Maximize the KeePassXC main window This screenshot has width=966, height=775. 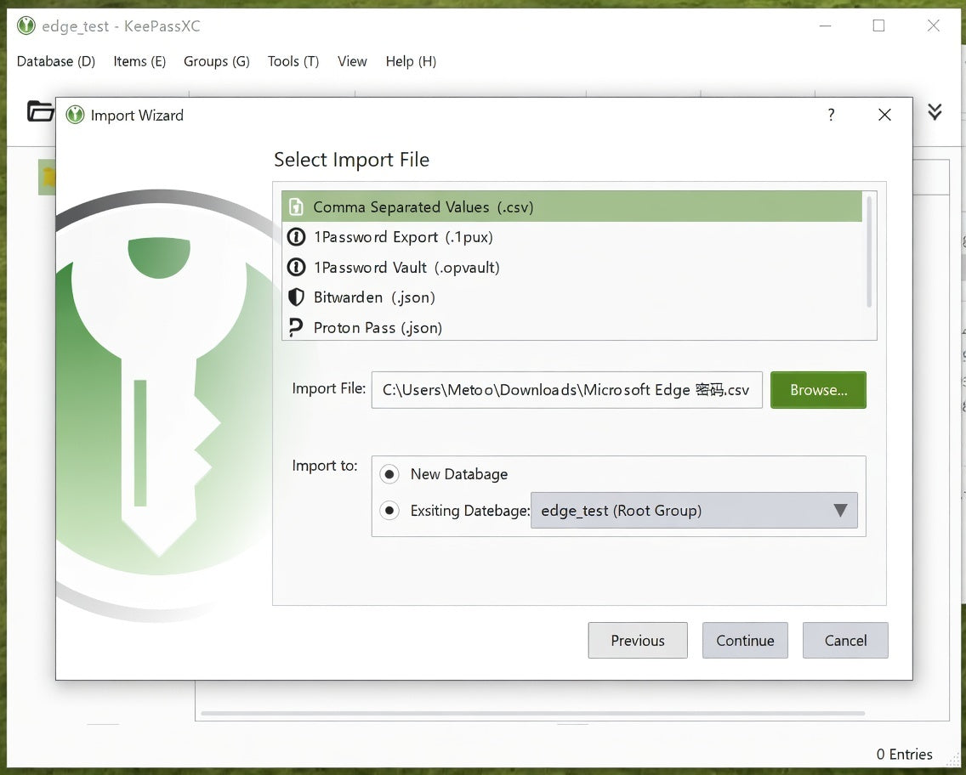879,25
